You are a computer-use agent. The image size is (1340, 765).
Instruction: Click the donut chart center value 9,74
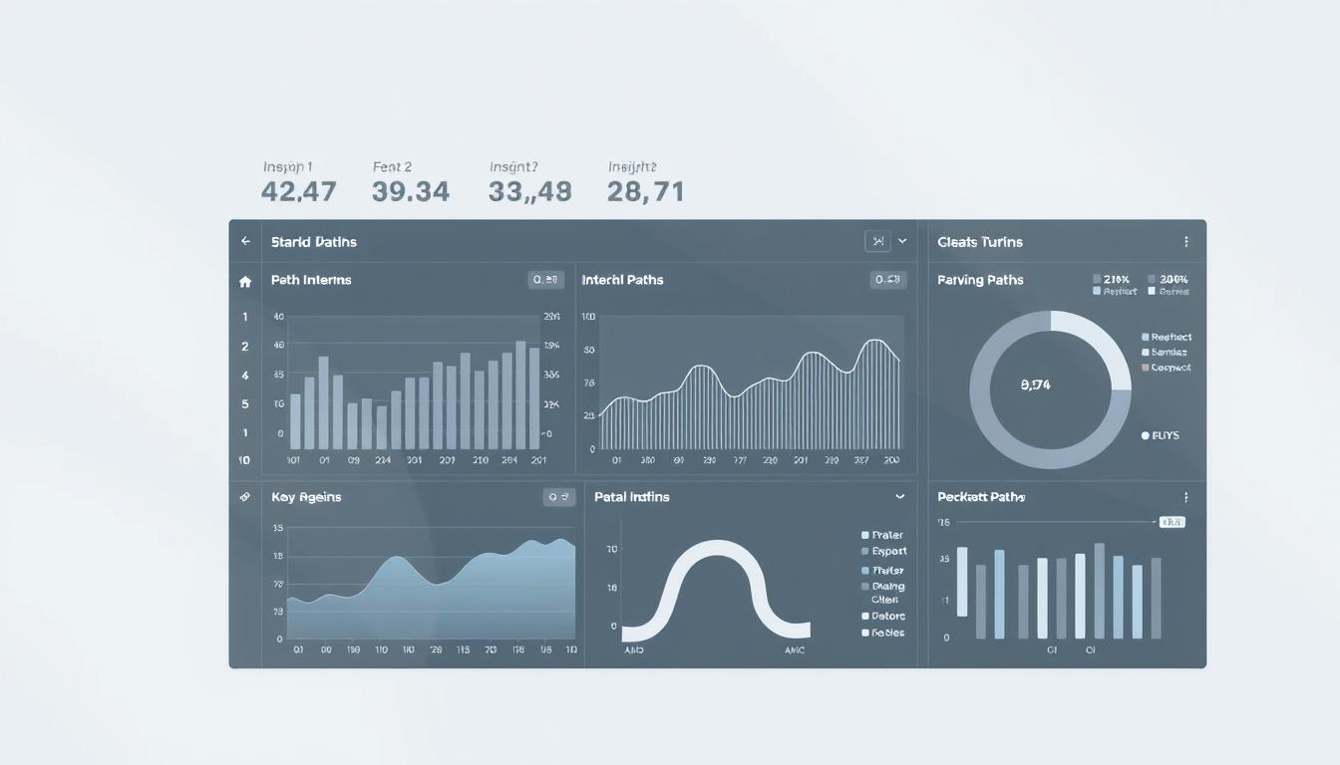click(1036, 384)
